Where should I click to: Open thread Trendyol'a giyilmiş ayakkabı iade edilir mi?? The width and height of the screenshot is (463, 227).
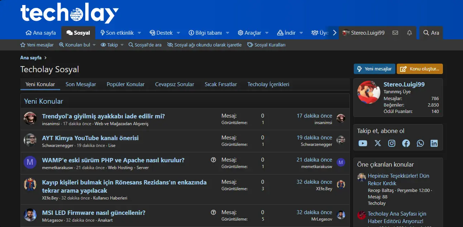coord(103,116)
